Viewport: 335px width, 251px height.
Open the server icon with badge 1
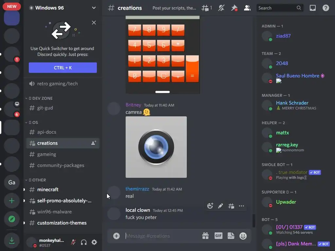(x=12, y=54)
